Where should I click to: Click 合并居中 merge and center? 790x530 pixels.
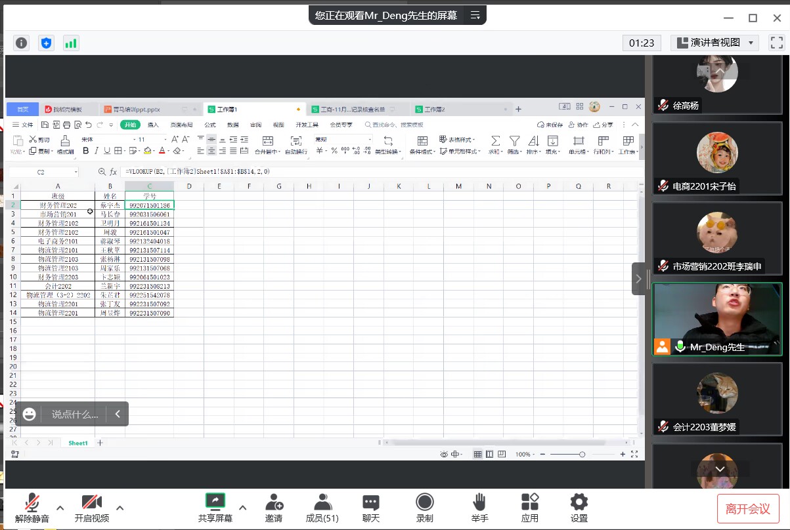[x=267, y=145]
